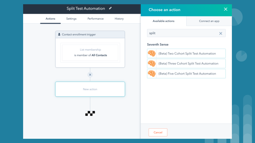Click the Contact enrollment trigger header

(90, 34)
